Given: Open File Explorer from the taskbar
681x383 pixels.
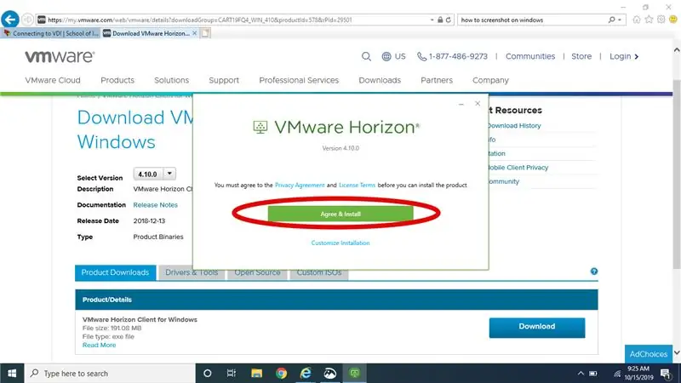Looking at the screenshot, I should tap(256, 374).
